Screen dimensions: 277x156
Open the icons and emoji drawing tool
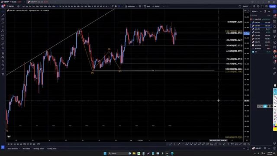[x=3, y=39]
